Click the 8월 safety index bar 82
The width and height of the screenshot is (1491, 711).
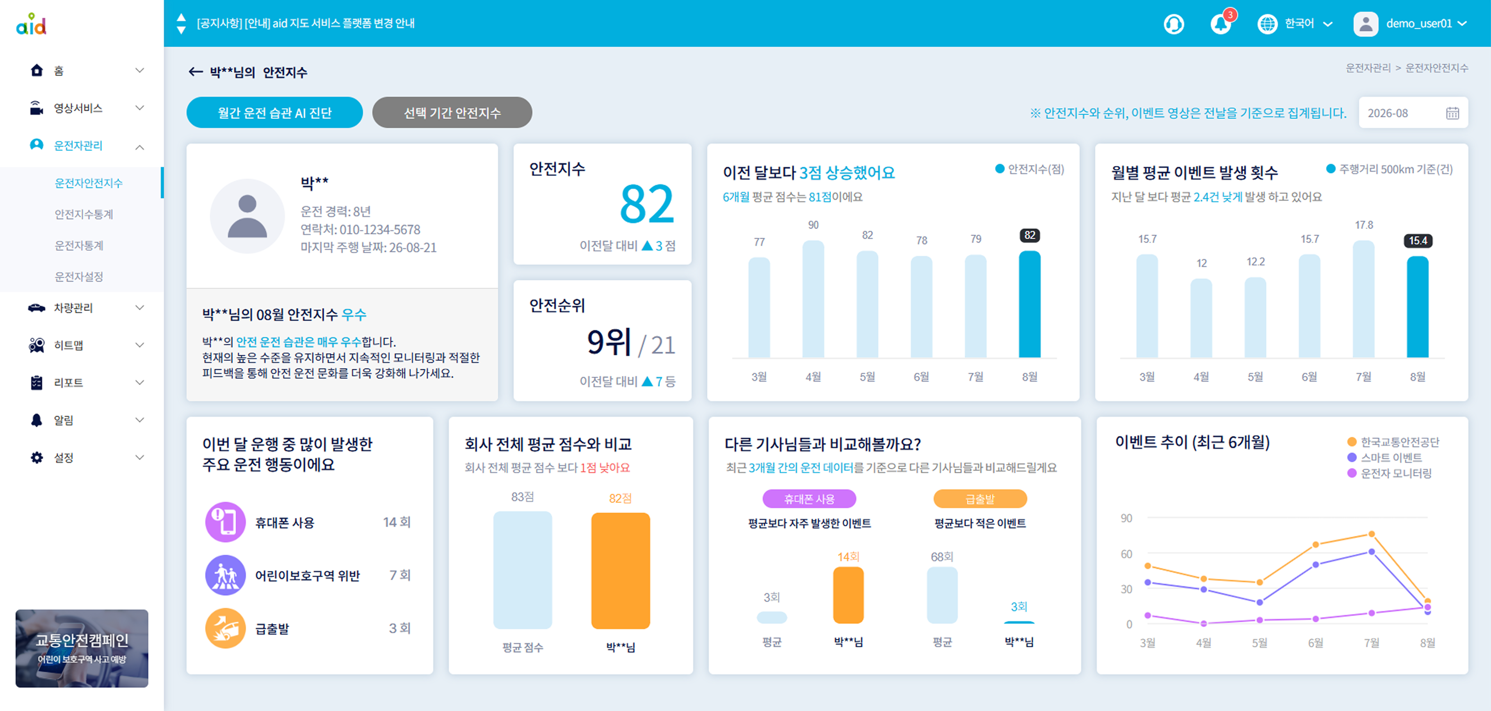(x=1029, y=304)
